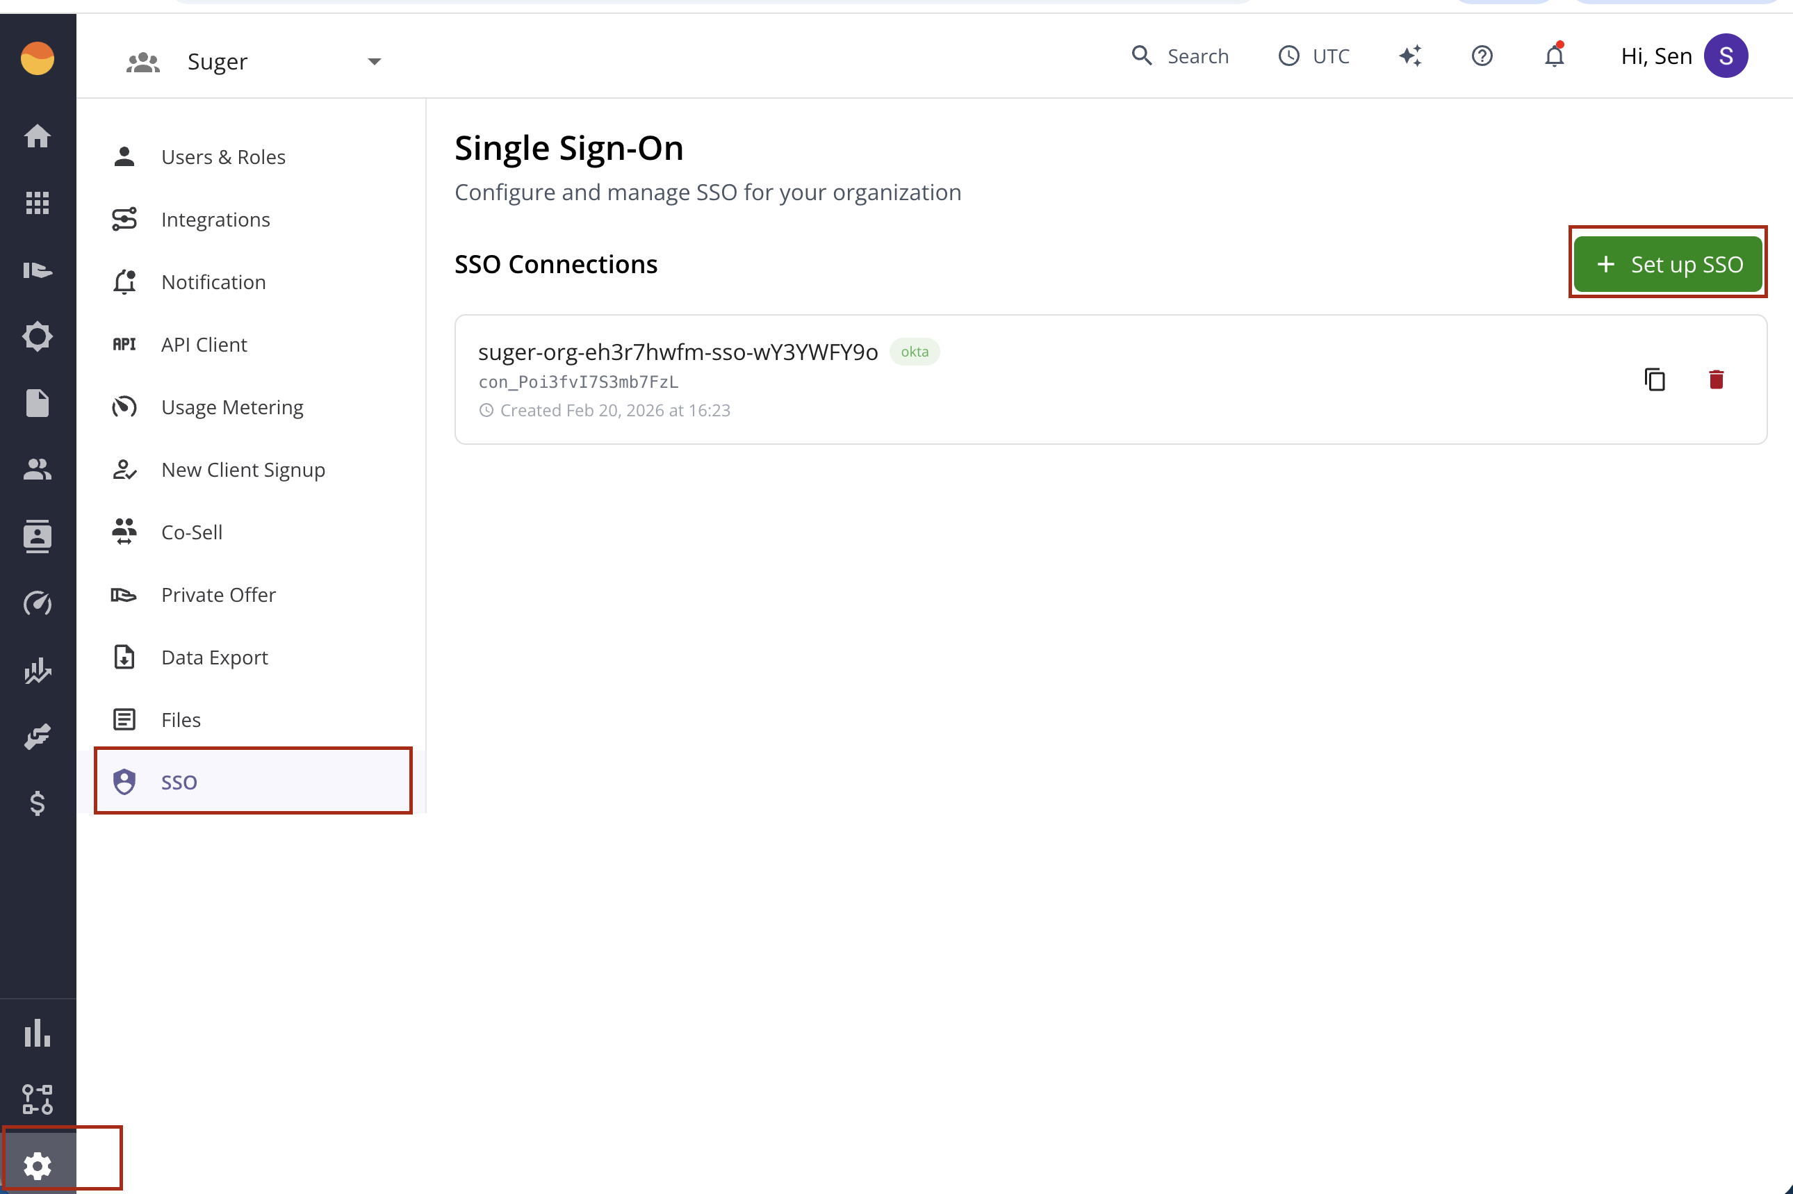Screen dimensions: 1793x1194
Task: Open settings gear in sidebar
Action: click(38, 1165)
